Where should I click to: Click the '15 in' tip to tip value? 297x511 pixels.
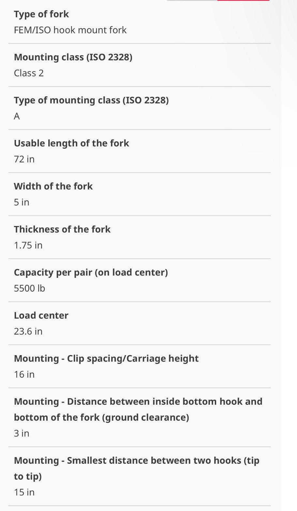point(24,492)
